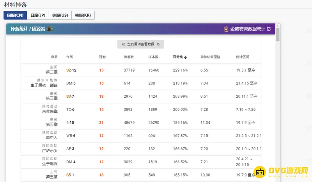
Task: Sort table by 样本数 column header
Action: click(x=153, y=57)
